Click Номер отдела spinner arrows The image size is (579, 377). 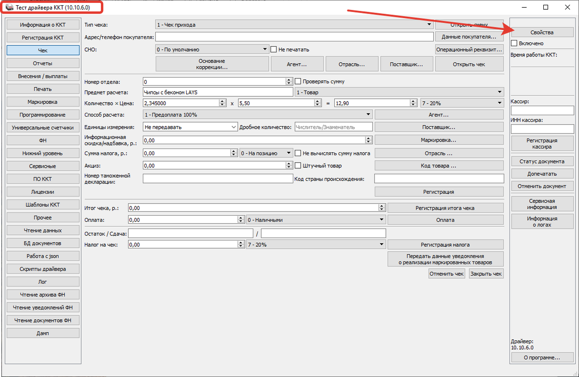coord(289,81)
